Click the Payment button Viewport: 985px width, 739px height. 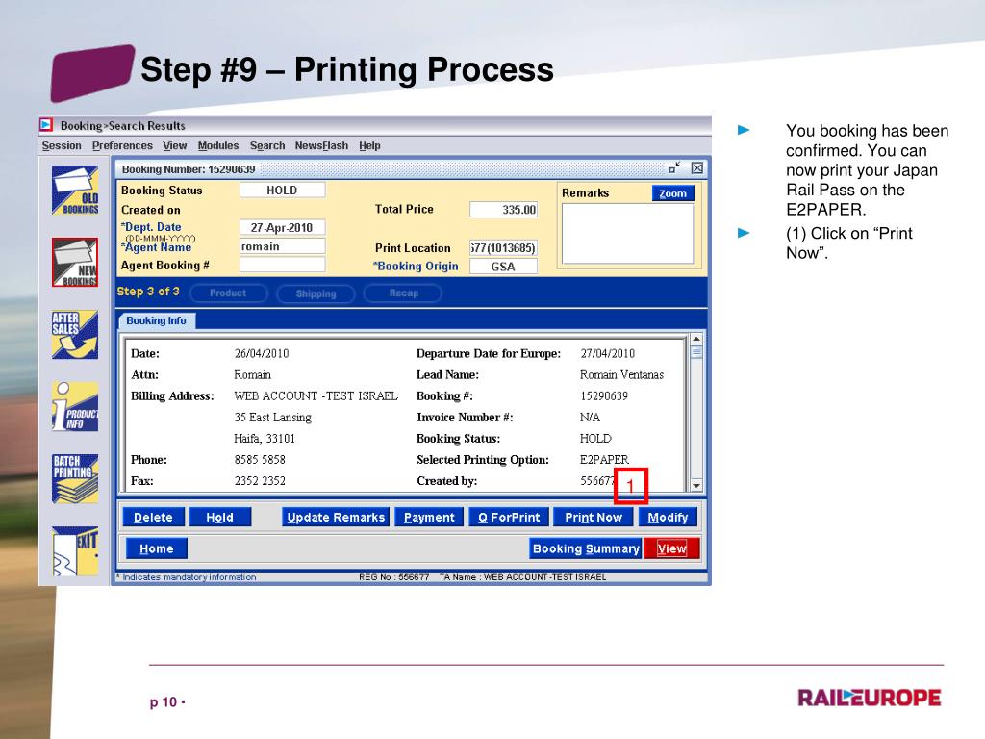pyautogui.click(x=429, y=517)
